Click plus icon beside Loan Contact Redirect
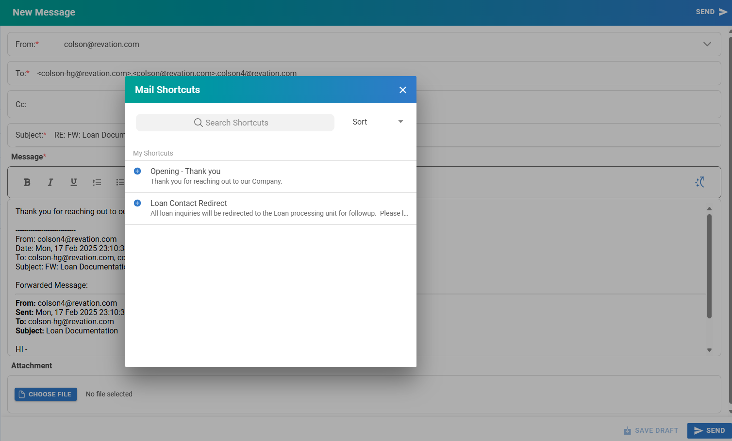732x441 pixels. [x=137, y=203]
